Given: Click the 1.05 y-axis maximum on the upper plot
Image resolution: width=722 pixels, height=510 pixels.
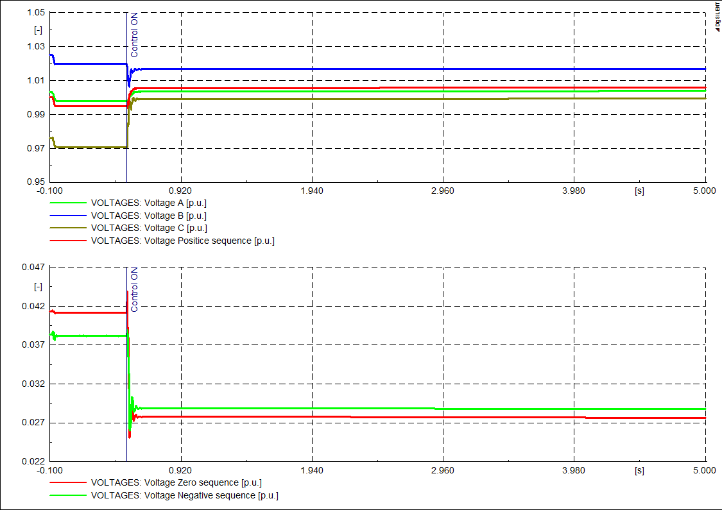Looking at the screenshot, I should click(35, 13).
